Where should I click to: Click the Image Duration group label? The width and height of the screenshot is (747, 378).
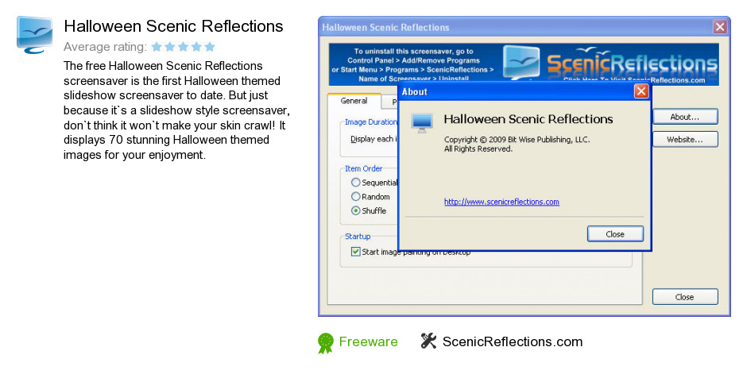pyautogui.click(x=371, y=122)
